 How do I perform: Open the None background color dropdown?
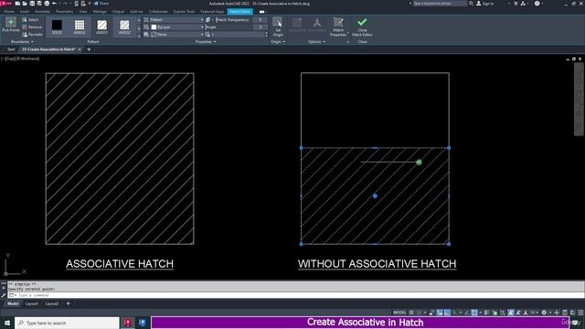tap(176, 35)
